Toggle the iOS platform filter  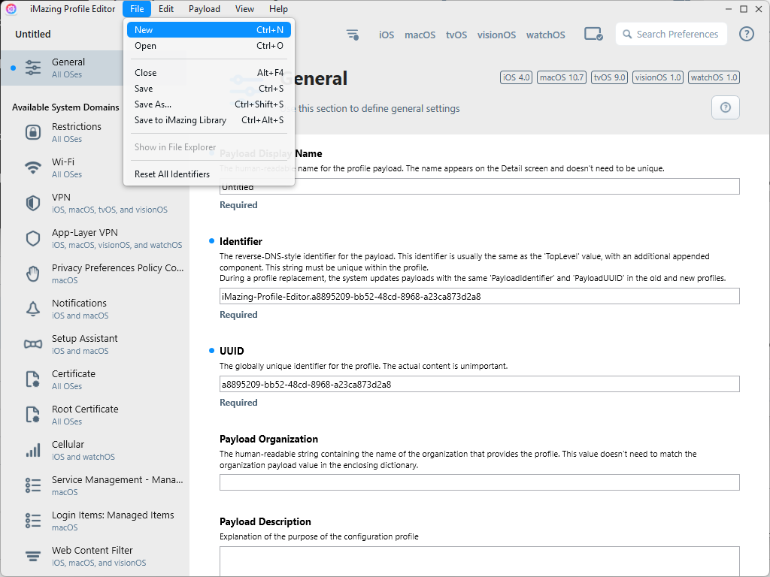click(387, 35)
